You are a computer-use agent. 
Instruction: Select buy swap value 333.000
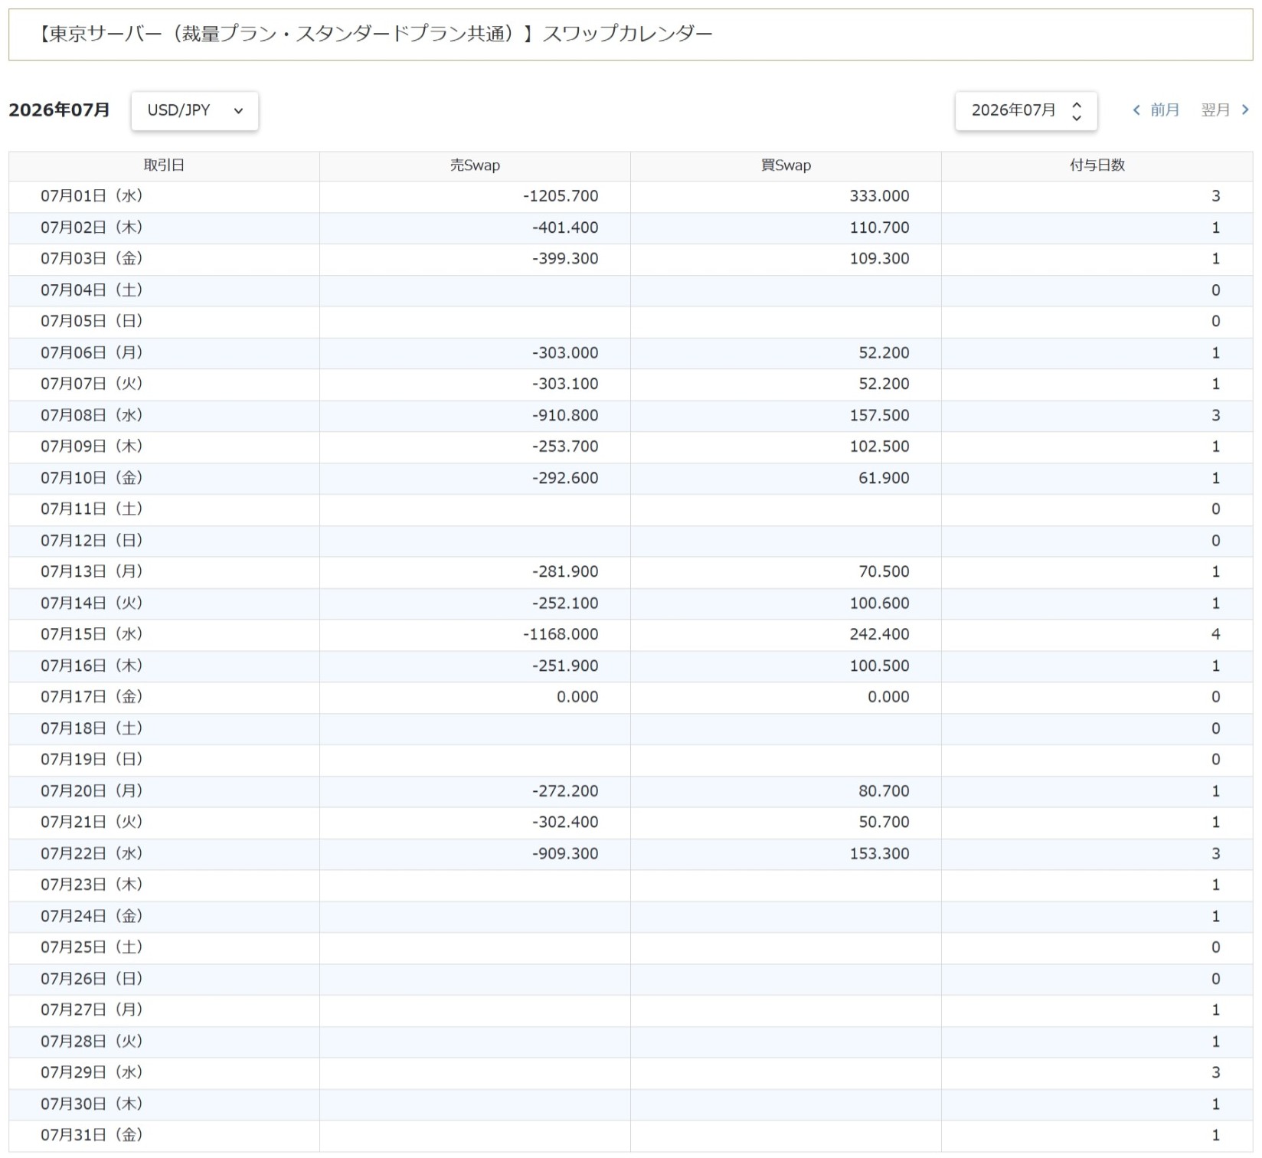pos(879,196)
